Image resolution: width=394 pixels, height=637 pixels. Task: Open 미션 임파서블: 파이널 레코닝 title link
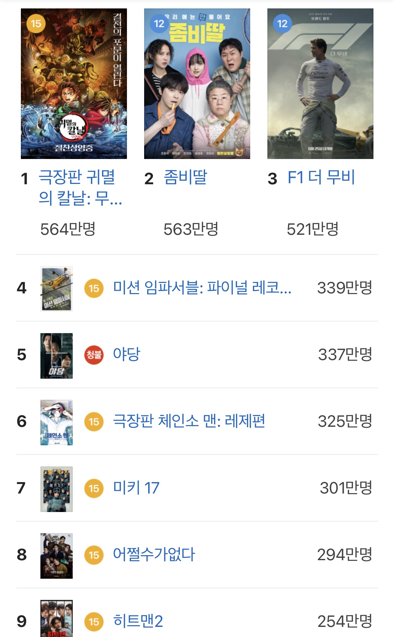pyautogui.click(x=202, y=288)
